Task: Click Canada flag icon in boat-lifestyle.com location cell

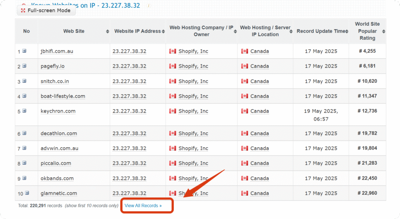Action: tap(245, 96)
